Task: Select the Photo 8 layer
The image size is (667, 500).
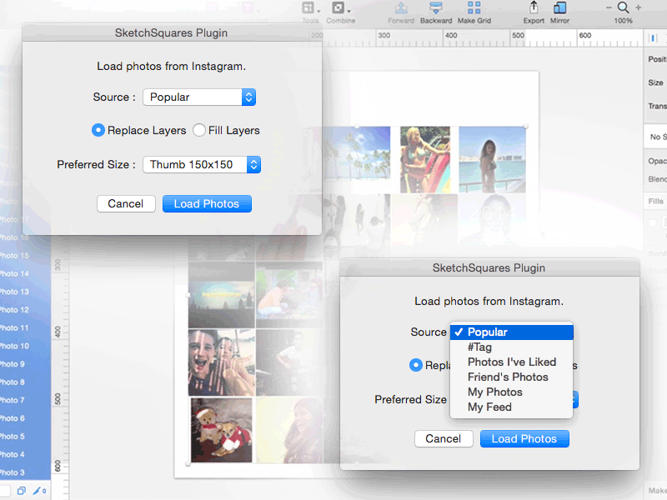Action: (26, 382)
